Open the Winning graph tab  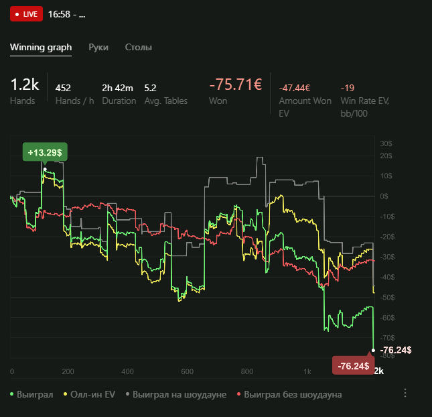pyautogui.click(x=41, y=48)
